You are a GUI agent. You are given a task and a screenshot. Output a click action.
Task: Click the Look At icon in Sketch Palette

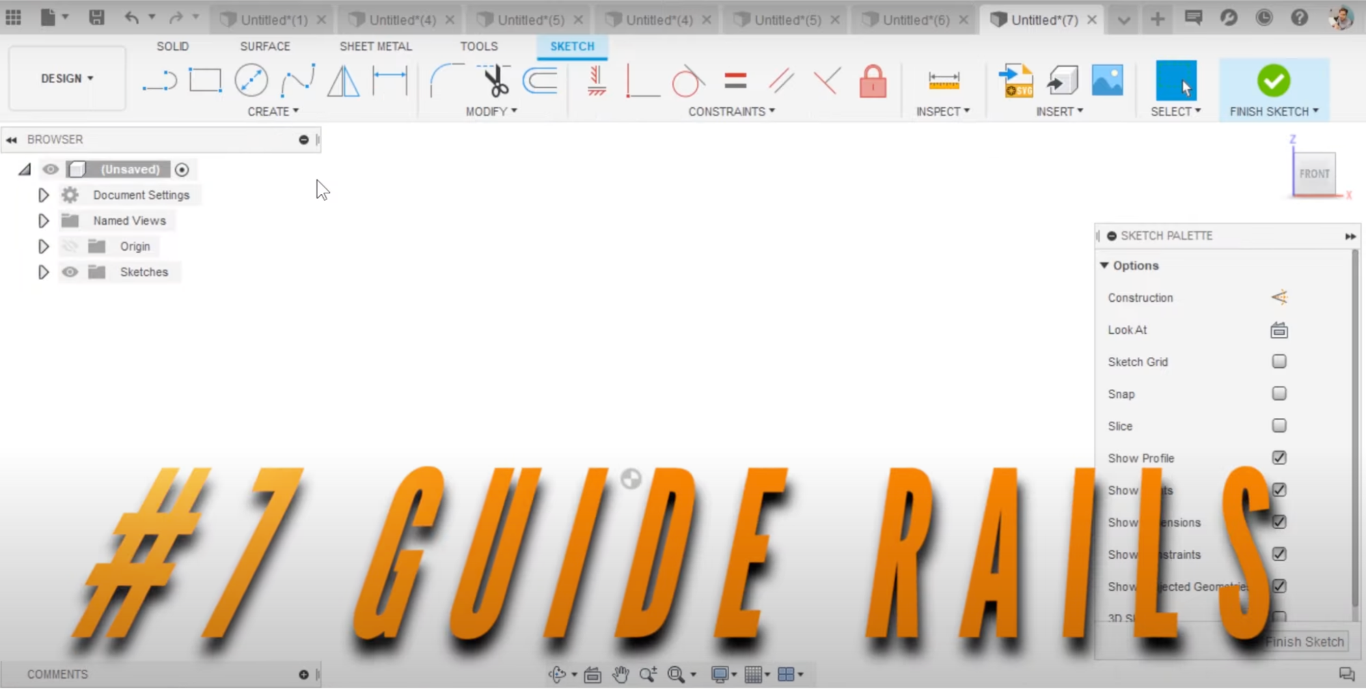click(x=1279, y=331)
